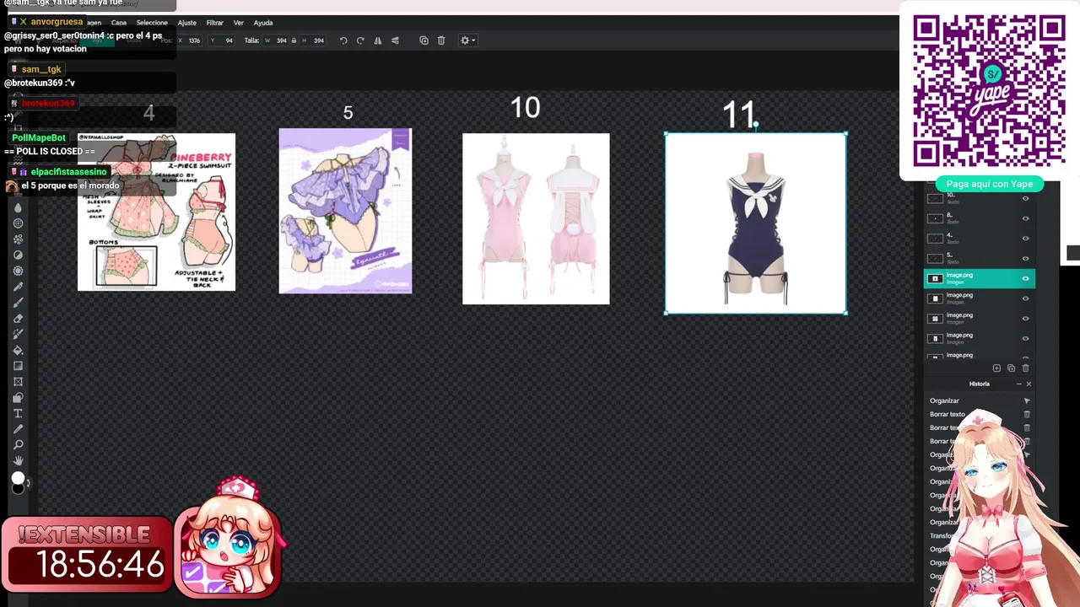Select the "8." text layer row
Image resolution: width=1080 pixels, height=607 pixels.
[980, 218]
